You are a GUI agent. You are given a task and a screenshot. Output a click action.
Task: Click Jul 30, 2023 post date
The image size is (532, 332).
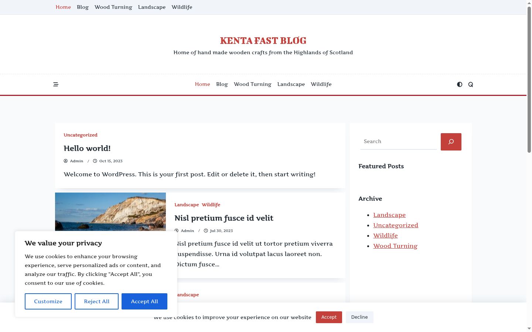click(221, 231)
